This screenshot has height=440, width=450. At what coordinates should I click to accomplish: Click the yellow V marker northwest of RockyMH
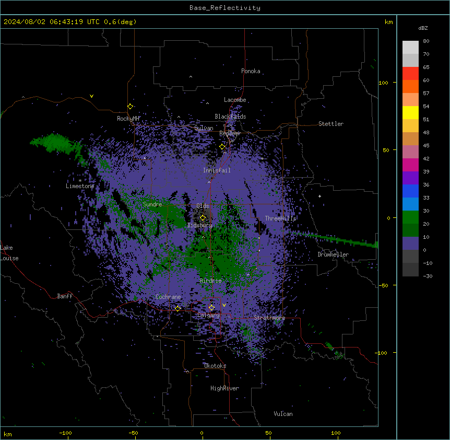click(x=91, y=96)
